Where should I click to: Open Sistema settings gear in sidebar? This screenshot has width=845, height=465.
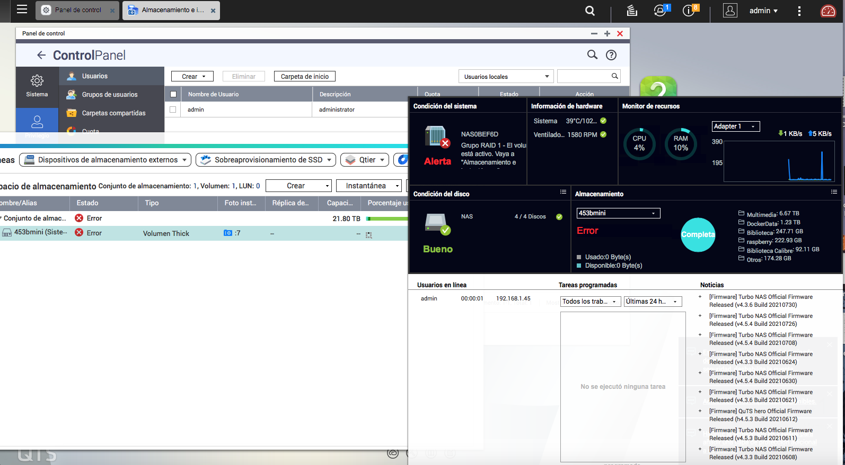click(x=37, y=86)
